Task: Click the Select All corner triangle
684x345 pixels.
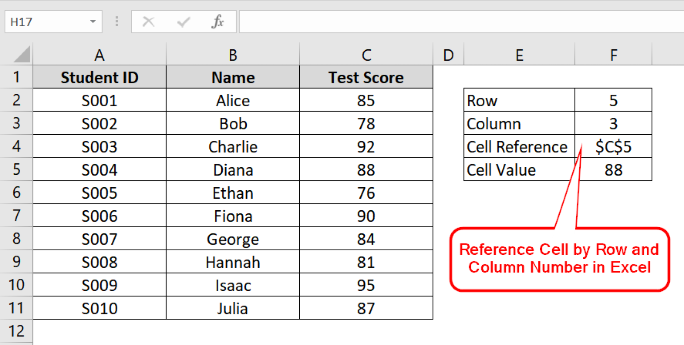Action: [x=21, y=55]
